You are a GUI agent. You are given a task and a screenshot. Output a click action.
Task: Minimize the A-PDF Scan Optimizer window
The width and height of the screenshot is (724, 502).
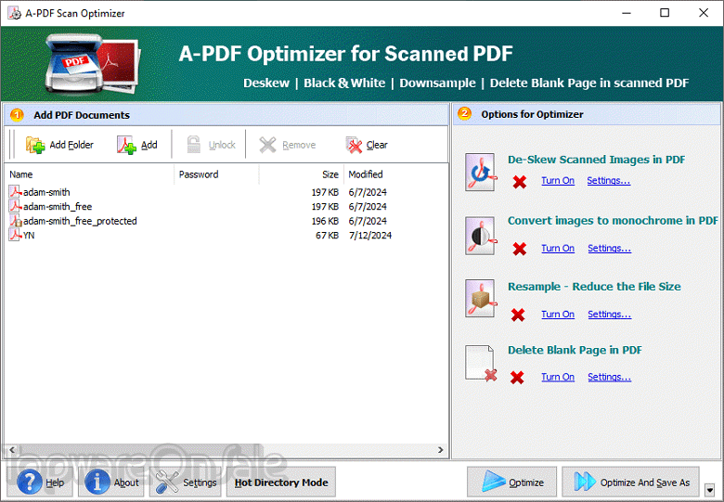pyautogui.click(x=627, y=13)
